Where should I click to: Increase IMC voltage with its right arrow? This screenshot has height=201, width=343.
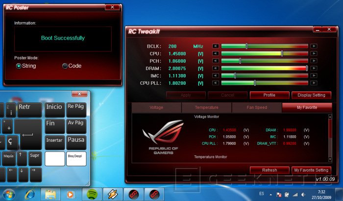coord(314,76)
